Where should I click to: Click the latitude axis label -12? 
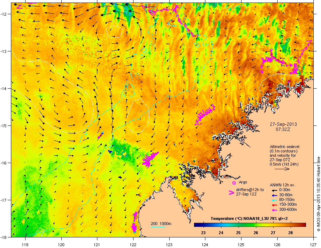click(x=4, y=14)
